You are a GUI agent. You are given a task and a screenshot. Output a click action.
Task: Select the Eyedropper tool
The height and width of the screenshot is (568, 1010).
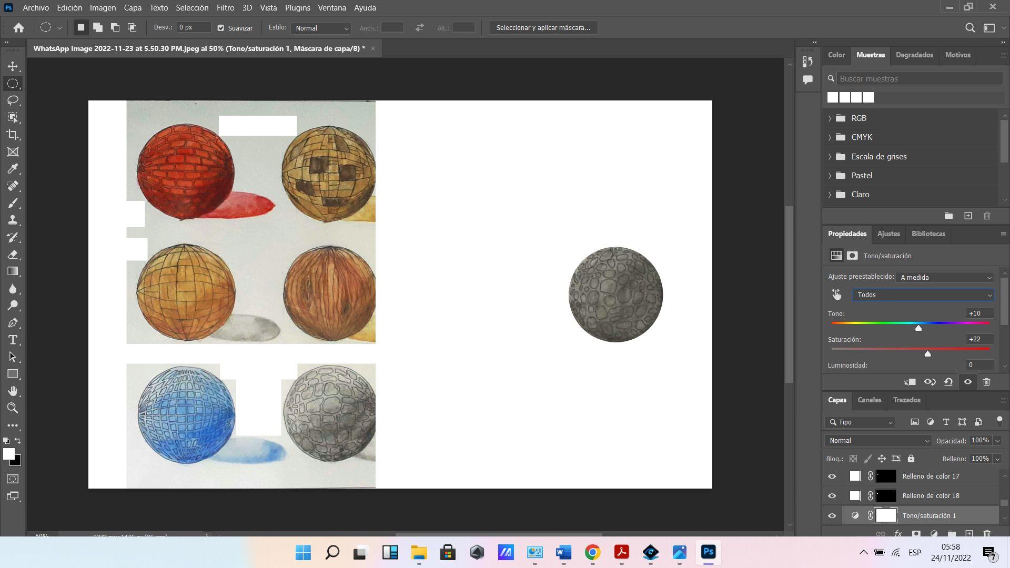coord(13,169)
